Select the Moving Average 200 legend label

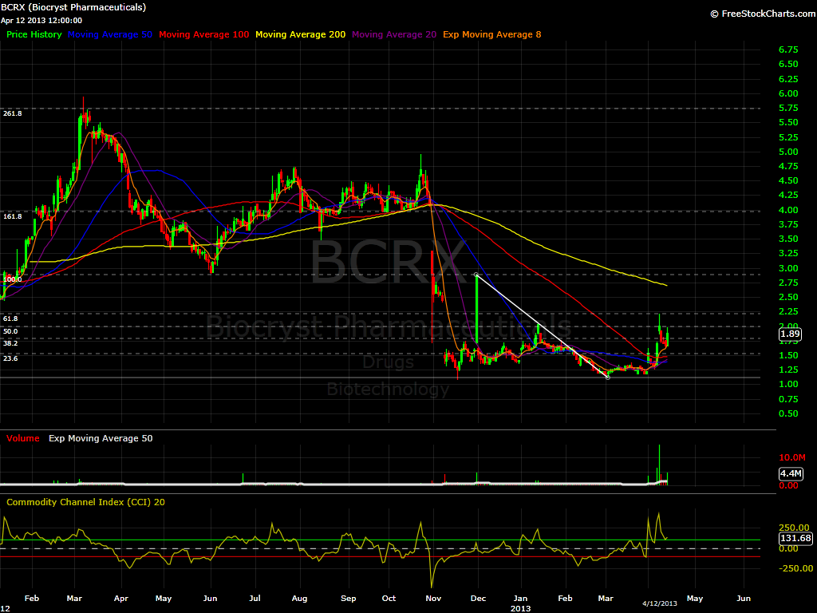tap(300, 34)
